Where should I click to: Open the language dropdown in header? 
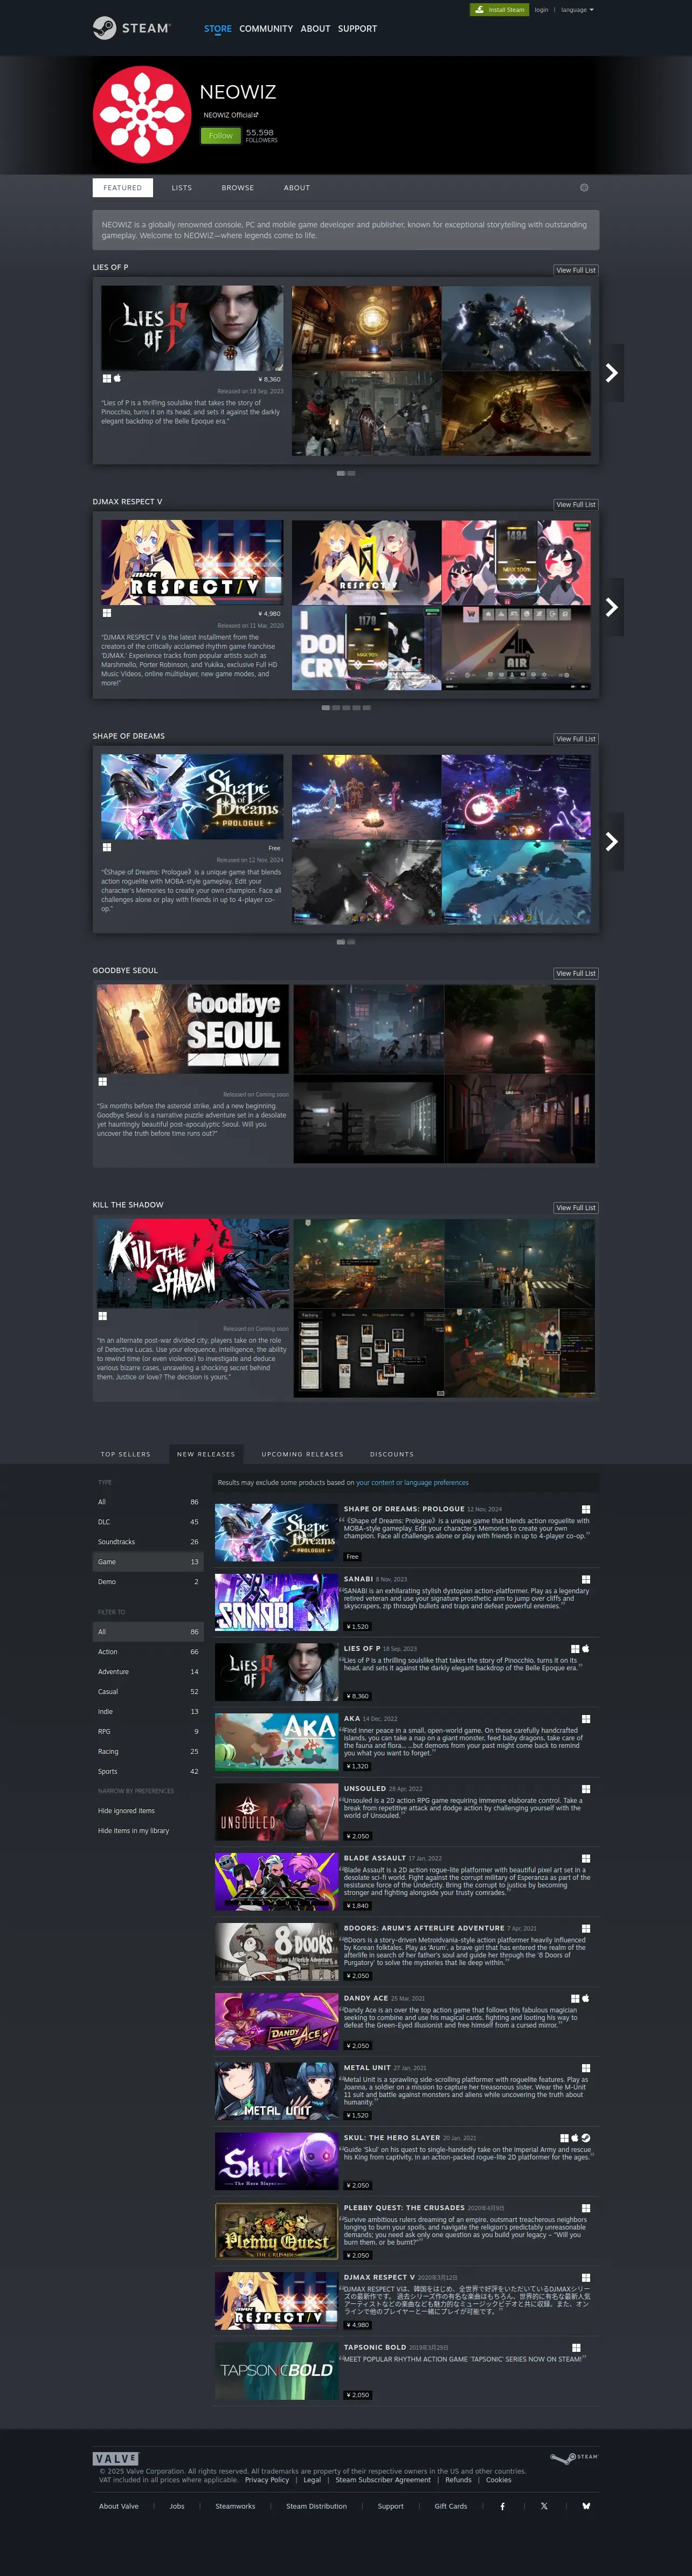click(577, 10)
